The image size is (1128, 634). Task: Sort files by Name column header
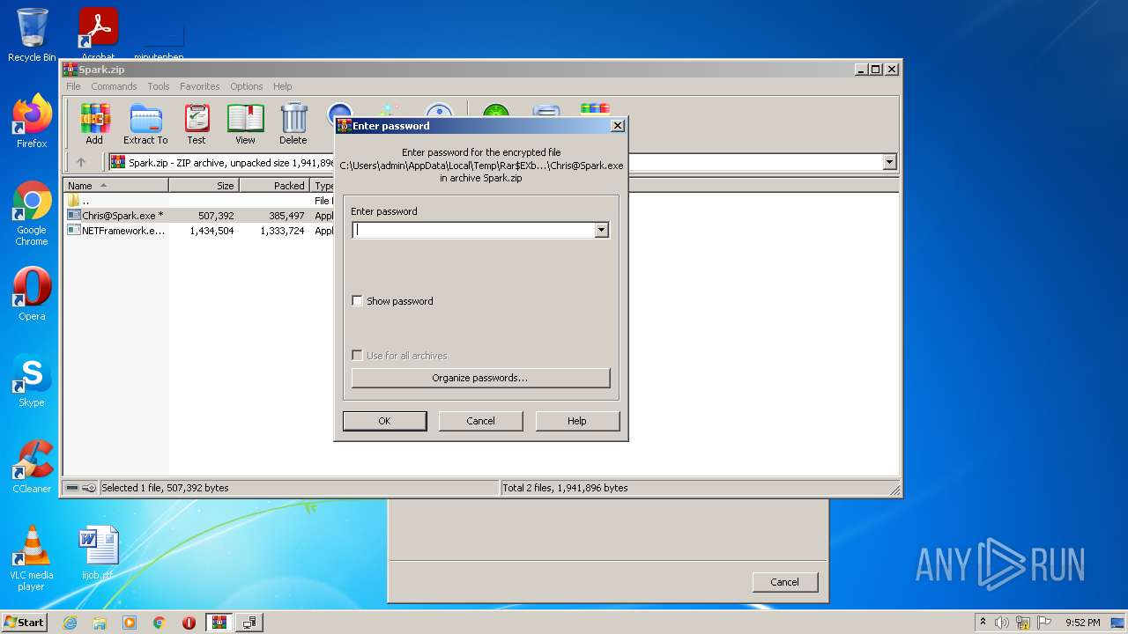pos(116,186)
